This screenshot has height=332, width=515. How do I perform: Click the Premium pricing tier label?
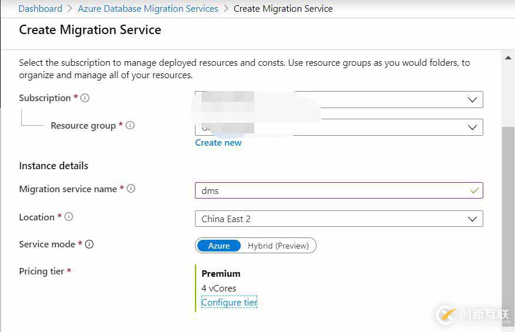point(221,274)
